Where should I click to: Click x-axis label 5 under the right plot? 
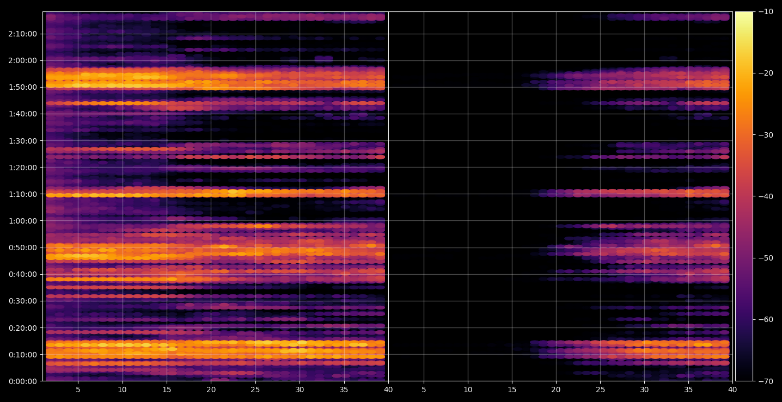coord(423,389)
